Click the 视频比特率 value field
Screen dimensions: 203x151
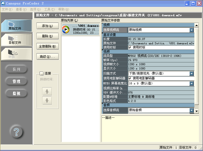161,88
